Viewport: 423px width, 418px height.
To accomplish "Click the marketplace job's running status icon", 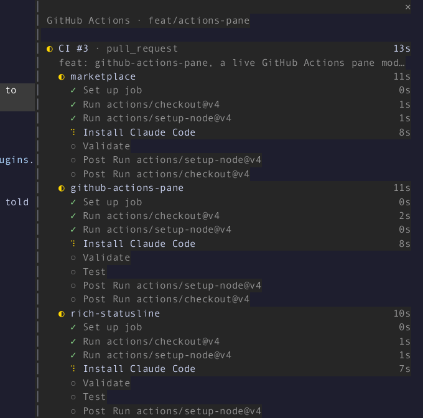I will tap(62, 77).
